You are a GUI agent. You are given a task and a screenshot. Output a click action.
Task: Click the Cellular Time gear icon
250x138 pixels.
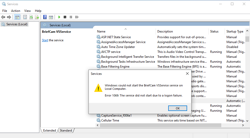click(99, 120)
